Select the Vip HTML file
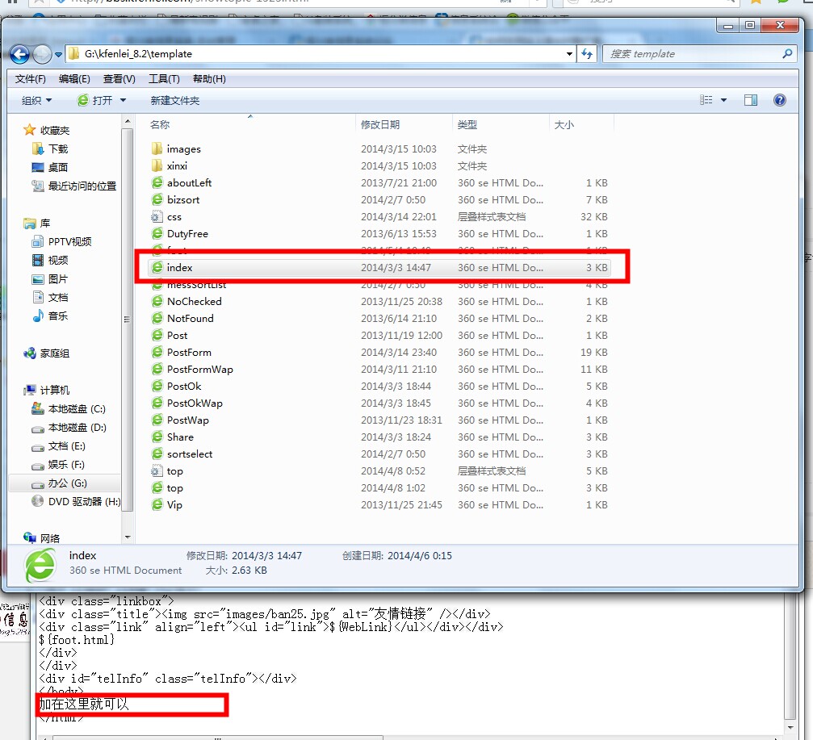 [x=174, y=504]
